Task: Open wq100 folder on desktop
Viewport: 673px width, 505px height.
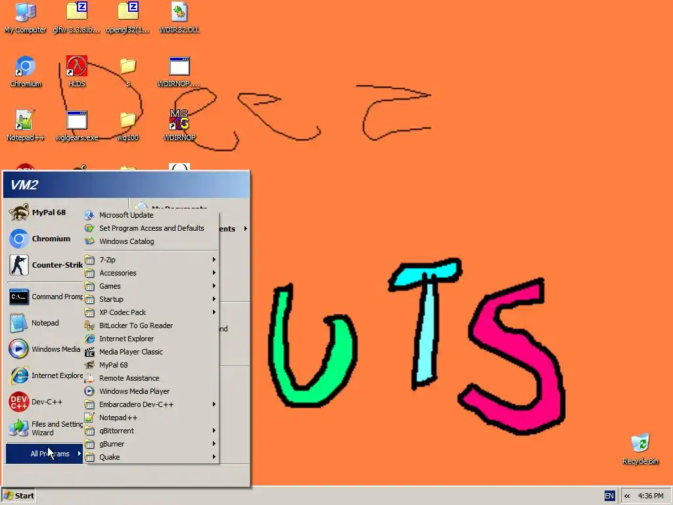Action: tap(128, 126)
